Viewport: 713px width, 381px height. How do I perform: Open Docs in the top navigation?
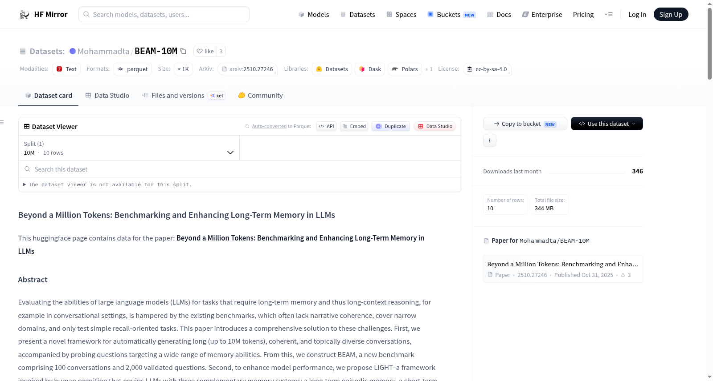[x=499, y=15]
